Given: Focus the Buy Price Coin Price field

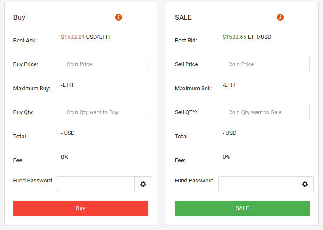Looking at the screenshot, I should click(x=104, y=64).
